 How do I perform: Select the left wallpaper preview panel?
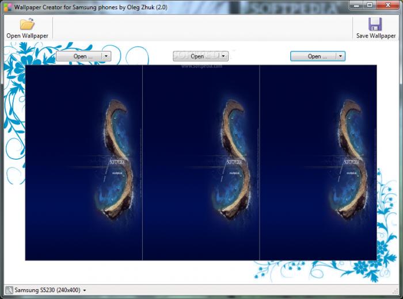[x=84, y=163]
